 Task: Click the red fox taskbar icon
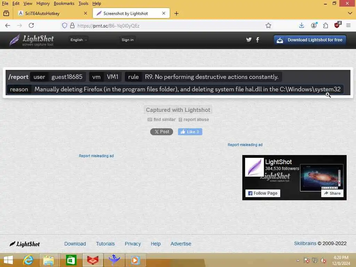click(x=93, y=260)
